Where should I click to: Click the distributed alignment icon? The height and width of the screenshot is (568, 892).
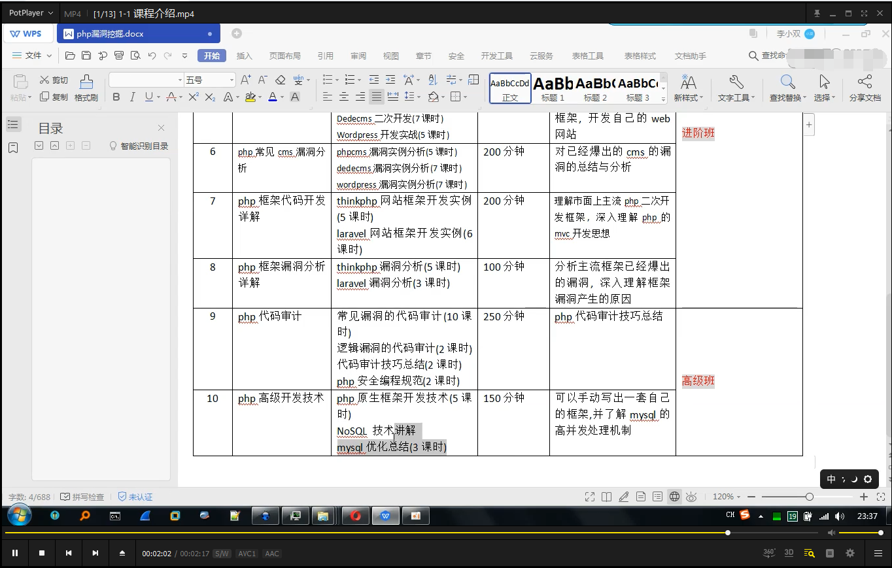point(393,97)
